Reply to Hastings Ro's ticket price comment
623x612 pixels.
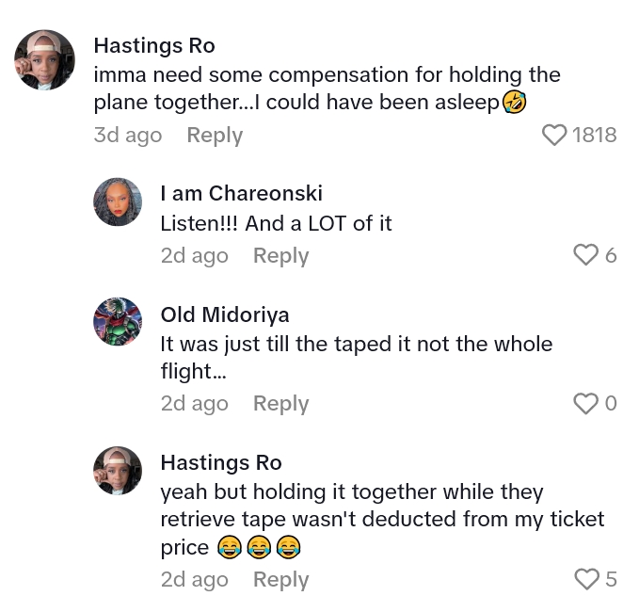coord(280,579)
